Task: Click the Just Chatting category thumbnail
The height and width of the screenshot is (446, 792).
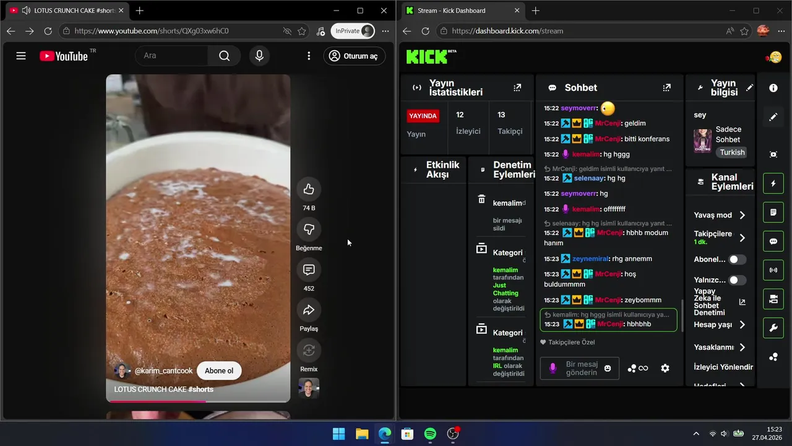Action: point(702,141)
